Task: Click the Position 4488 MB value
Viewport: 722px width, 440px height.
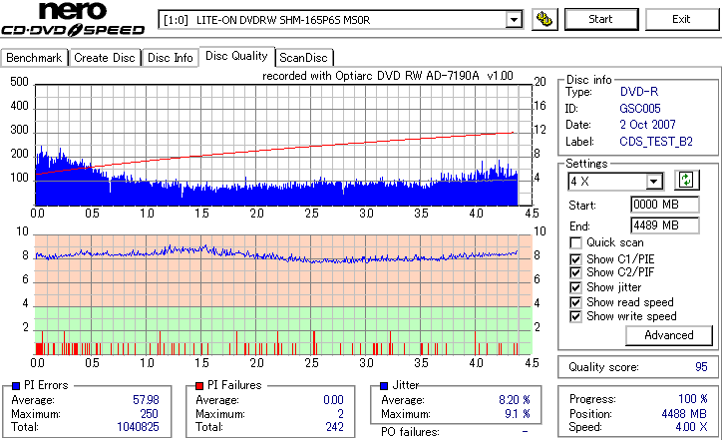Action: pyautogui.click(x=684, y=414)
